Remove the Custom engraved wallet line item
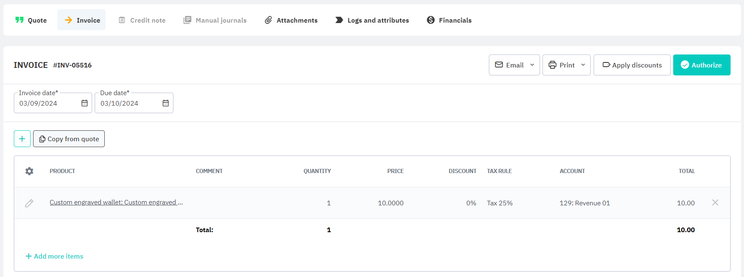 715,202
